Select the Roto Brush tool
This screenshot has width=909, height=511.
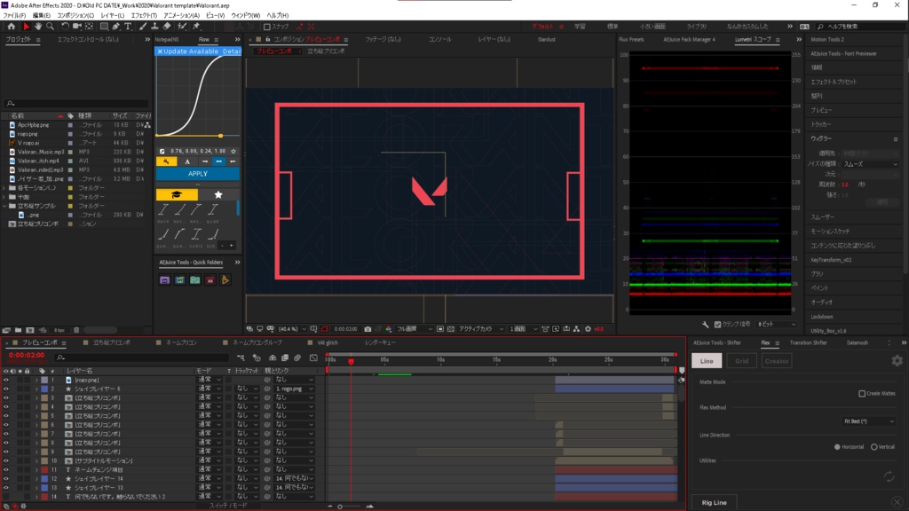click(182, 27)
